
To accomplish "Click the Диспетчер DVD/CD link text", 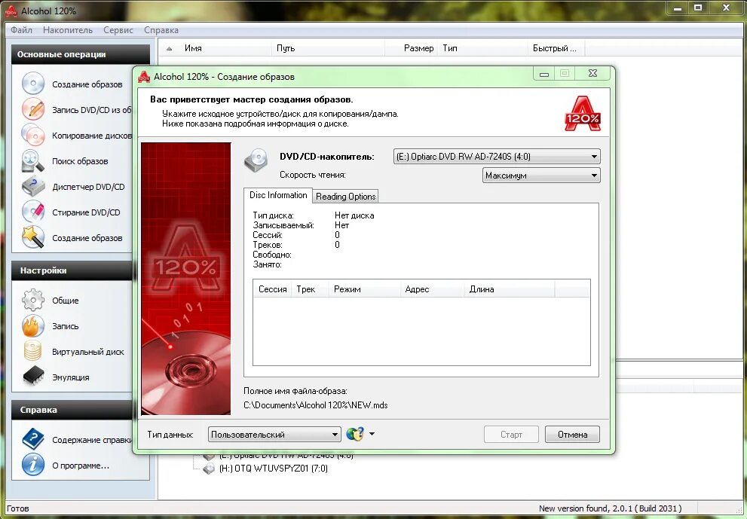I will pos(89,187).
